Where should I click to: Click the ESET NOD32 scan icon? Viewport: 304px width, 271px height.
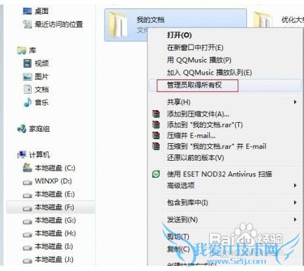pyautogui.click(x=156, y=174)
